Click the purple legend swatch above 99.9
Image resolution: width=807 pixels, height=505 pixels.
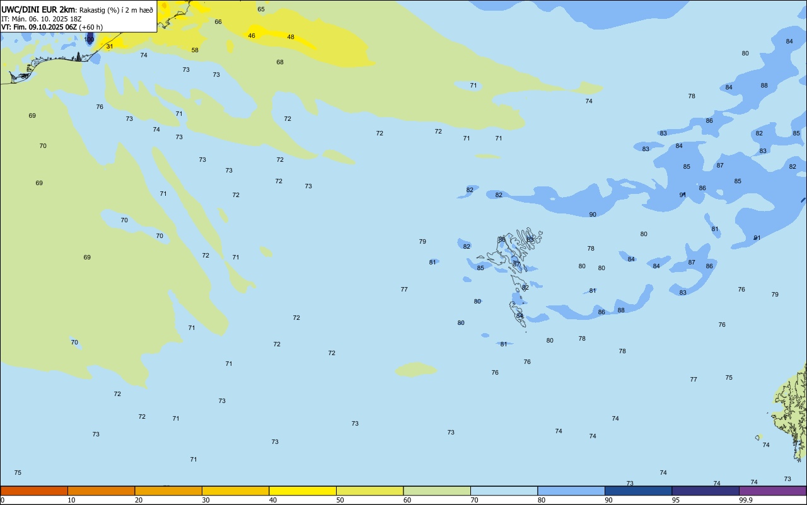[772, 491]
